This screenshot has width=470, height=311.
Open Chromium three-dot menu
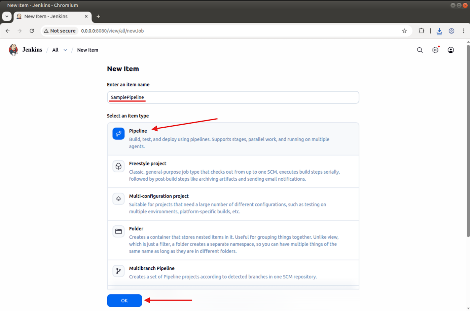point(463,31)
